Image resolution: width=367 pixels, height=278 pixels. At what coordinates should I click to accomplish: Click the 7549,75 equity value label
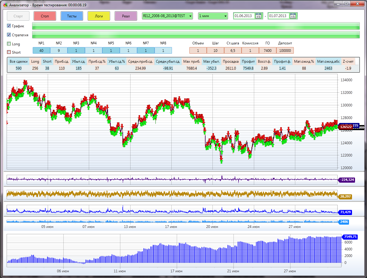pyautogui.click(x=350, y=237)
